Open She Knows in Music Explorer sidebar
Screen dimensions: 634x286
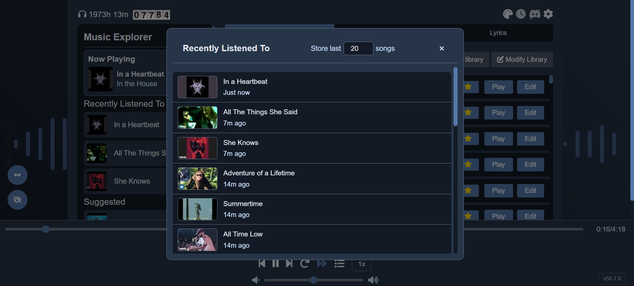click(x=126, y=181)
